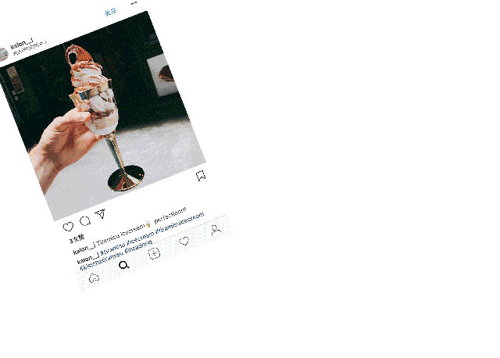Open the kalon__j profile avatar picture

(x=3, y=54)
